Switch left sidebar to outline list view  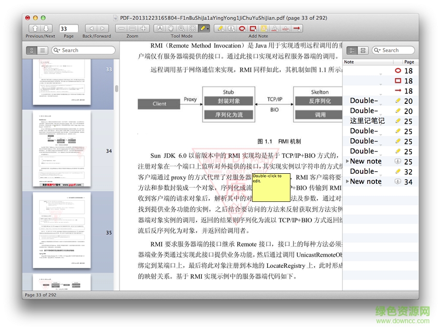pyautogui.click(x=43, y=50)
